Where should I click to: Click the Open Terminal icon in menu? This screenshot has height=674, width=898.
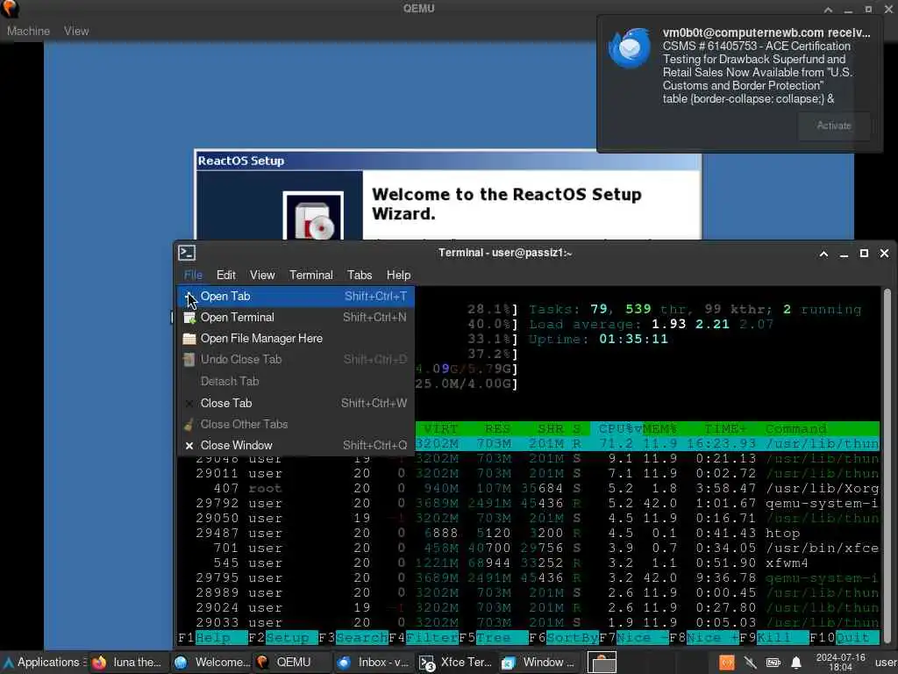tap(189, 318)
